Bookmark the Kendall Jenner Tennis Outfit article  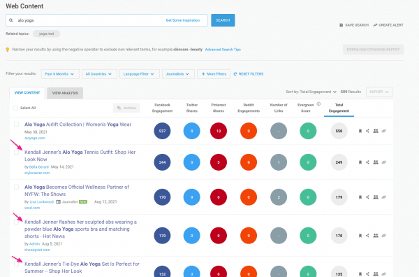click(360, 162)
